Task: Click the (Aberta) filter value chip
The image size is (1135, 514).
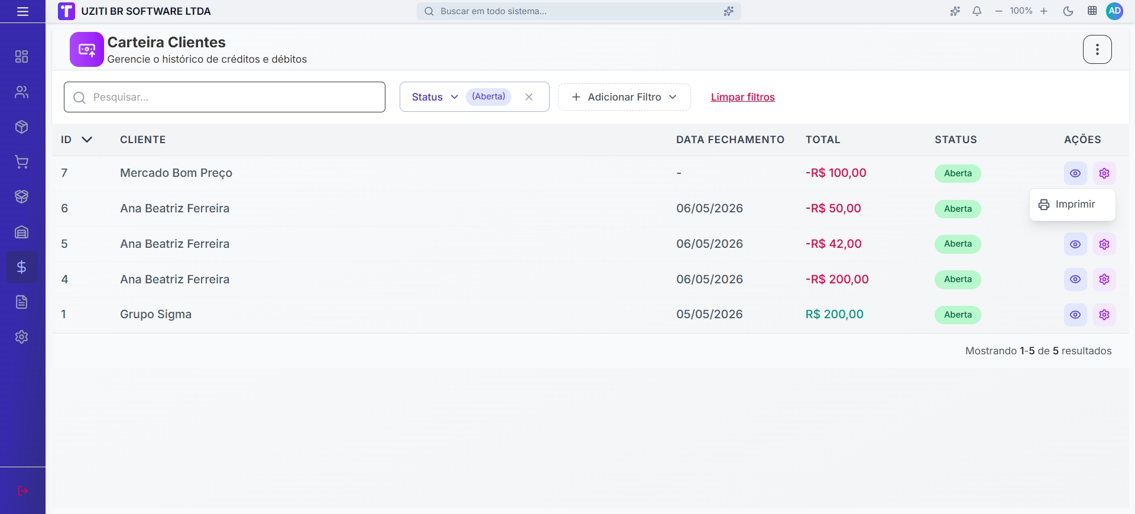Action: (x=488, y=97)
